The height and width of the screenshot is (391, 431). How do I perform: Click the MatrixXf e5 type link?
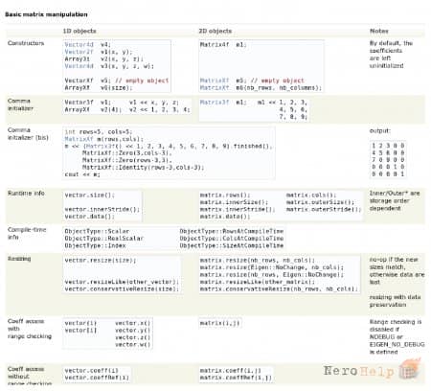pyautogui.click(x=215, y=80)
